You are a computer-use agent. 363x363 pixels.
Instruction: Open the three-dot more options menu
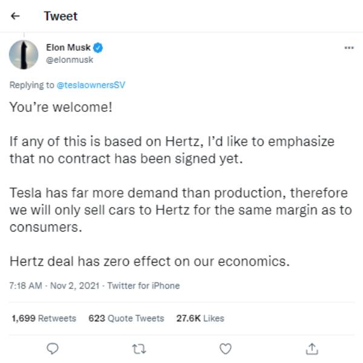[348, 47]
